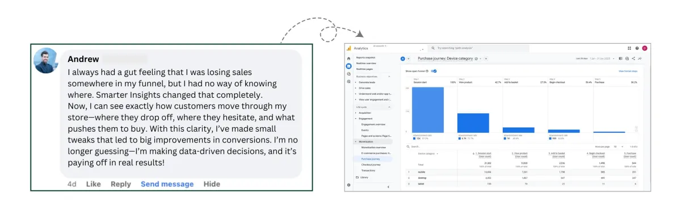
Task: Click Reply under Andrew's comment
Action: point(120,184)
